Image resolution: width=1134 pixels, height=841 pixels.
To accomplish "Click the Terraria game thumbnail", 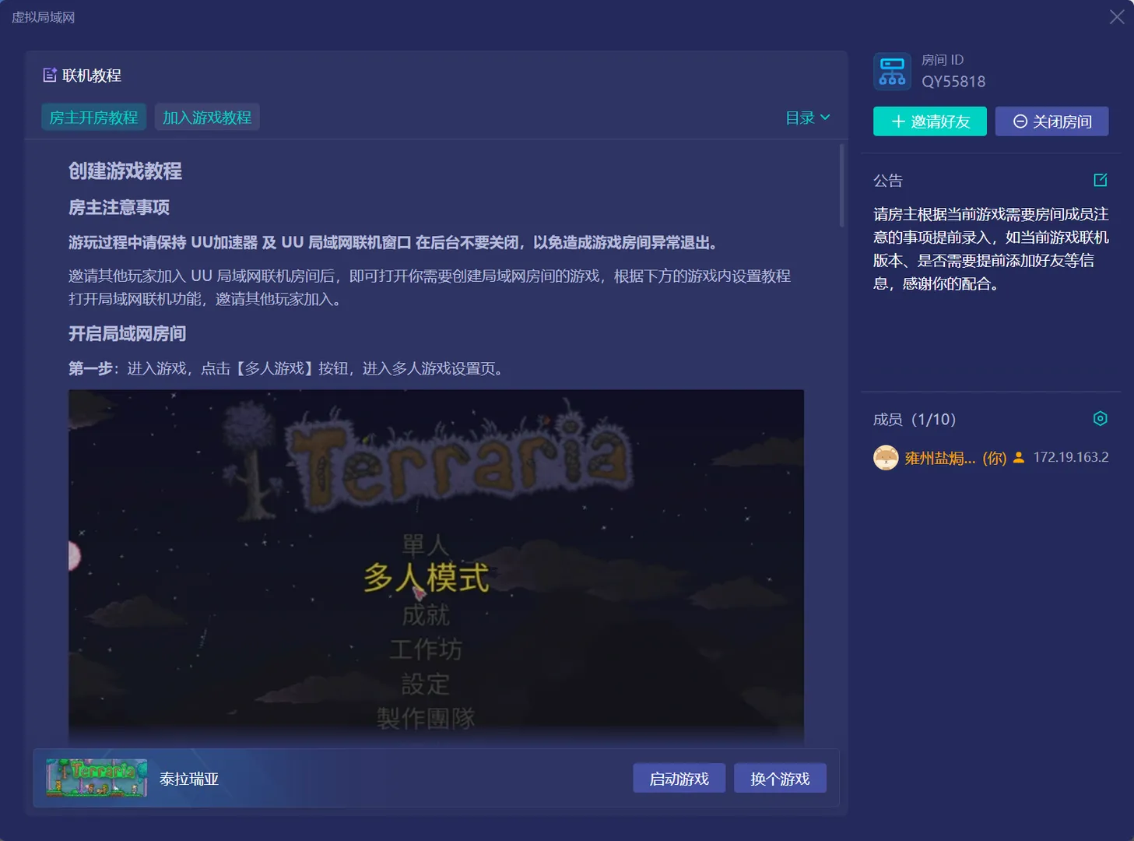I will pos(97,778).
